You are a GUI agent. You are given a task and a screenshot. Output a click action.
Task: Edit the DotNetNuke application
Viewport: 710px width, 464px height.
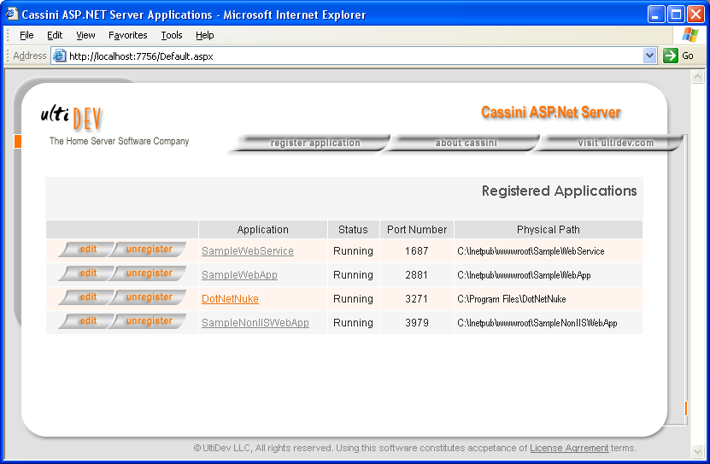[88, 297]
